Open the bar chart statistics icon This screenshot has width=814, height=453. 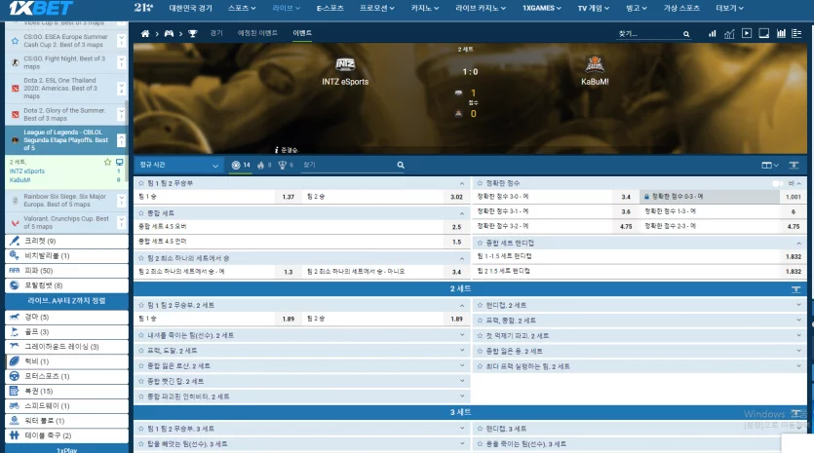pos(713,34)
